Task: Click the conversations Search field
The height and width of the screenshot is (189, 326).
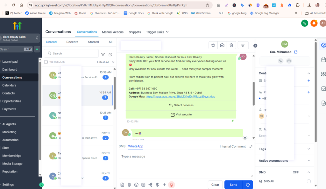Action: point(71,53)
